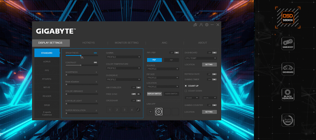
Task: Edit crosshair with the pencil icon
Action: (x=138, y=110)
